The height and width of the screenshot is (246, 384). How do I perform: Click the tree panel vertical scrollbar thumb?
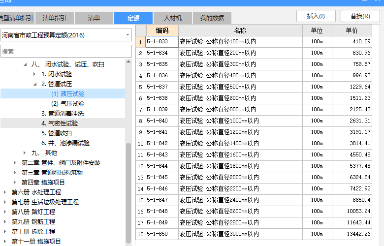tap(128, 193)
